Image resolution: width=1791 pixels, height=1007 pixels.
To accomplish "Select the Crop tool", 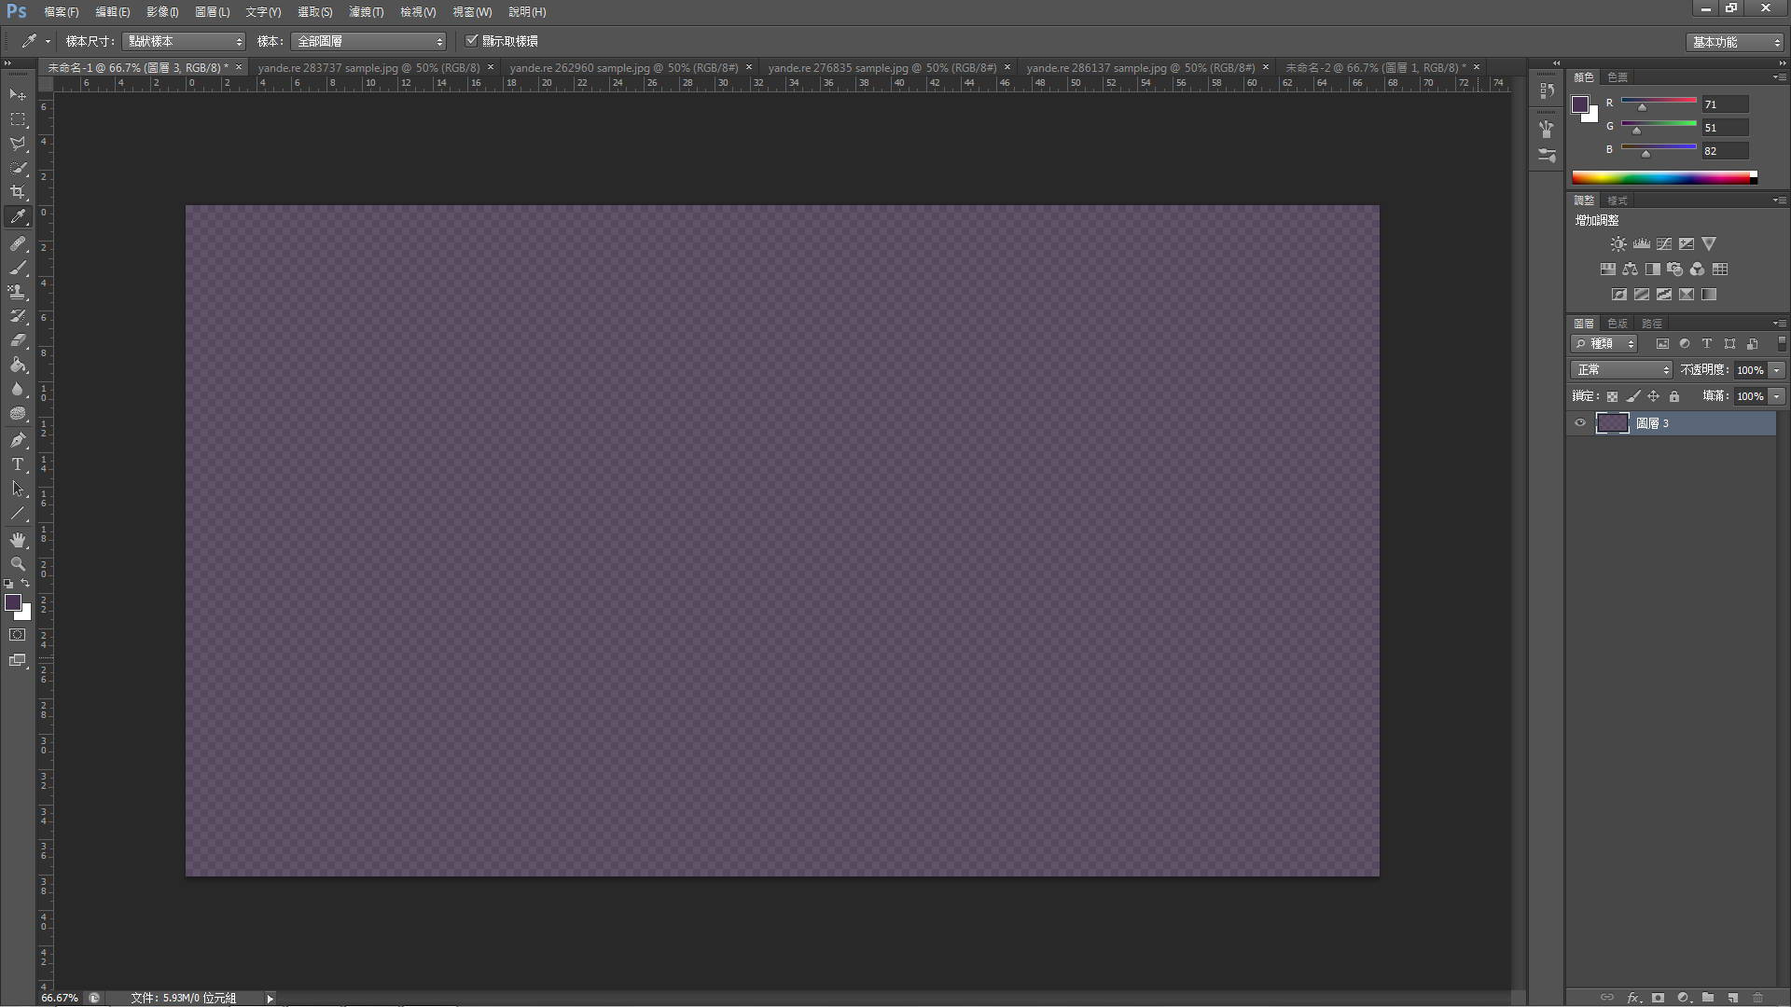I will (x=18, y=192).
